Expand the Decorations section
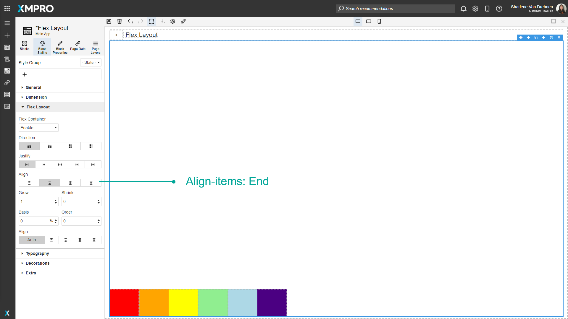The width and height of the screenshot is (568, 319). pyautogui.click(x=38, y=263)
